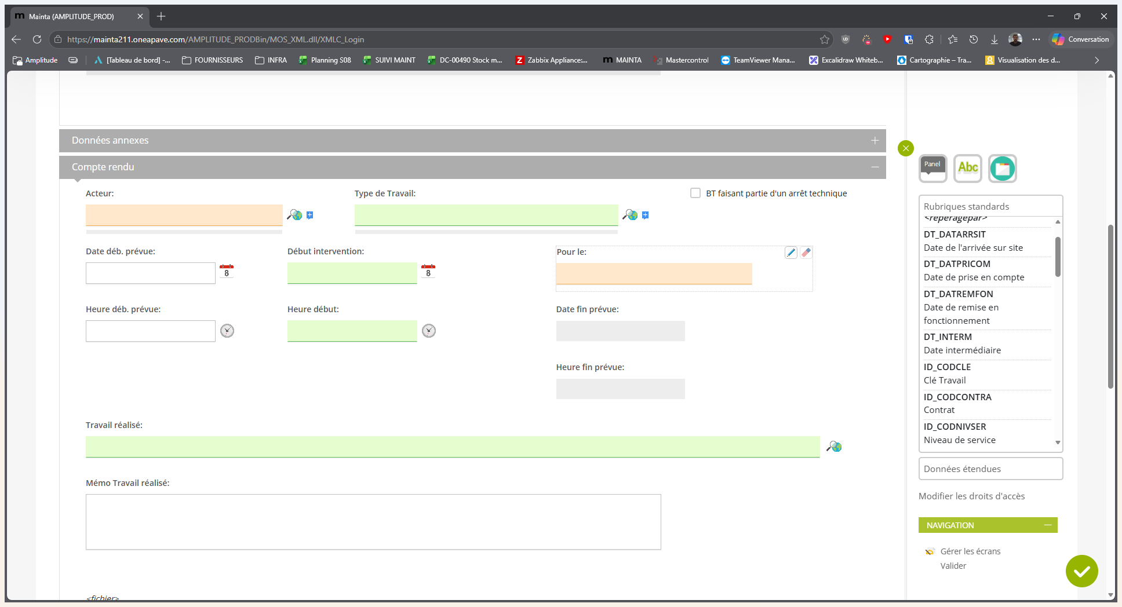Screen dimensions: 1122x607
Task: Click the Panel tool icon
Action: point(932,169)
